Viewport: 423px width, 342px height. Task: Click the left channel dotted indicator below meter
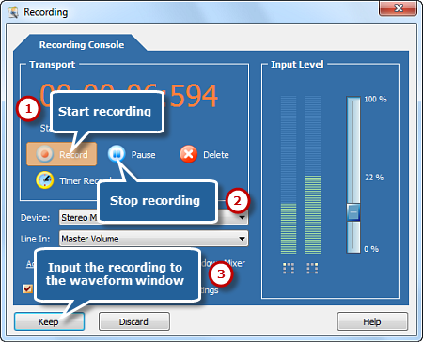point(289,269)
